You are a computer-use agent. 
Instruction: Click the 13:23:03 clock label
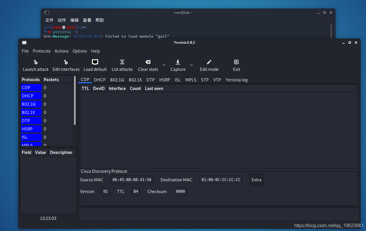[48, 218]
